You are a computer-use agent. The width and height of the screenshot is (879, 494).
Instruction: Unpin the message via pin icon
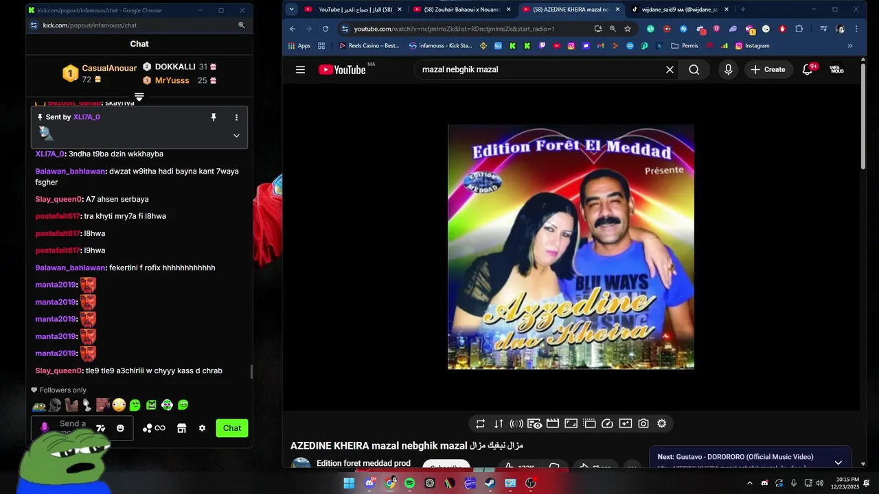[x=214, y=117]
